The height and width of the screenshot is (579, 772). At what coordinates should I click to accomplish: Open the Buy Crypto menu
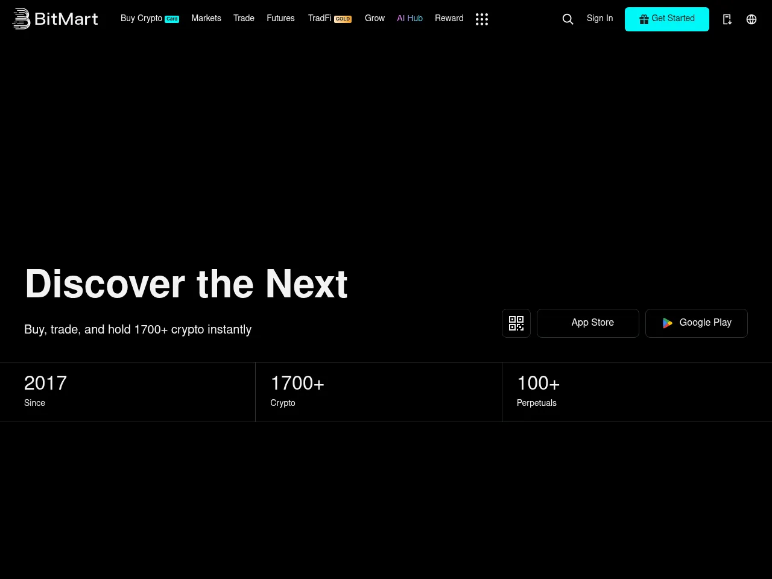pos(142,19)
